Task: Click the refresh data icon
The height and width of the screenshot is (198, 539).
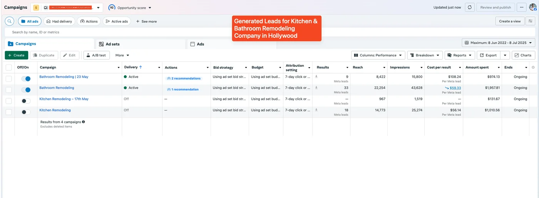Action: pyautogui.click(x=469, y=7)
